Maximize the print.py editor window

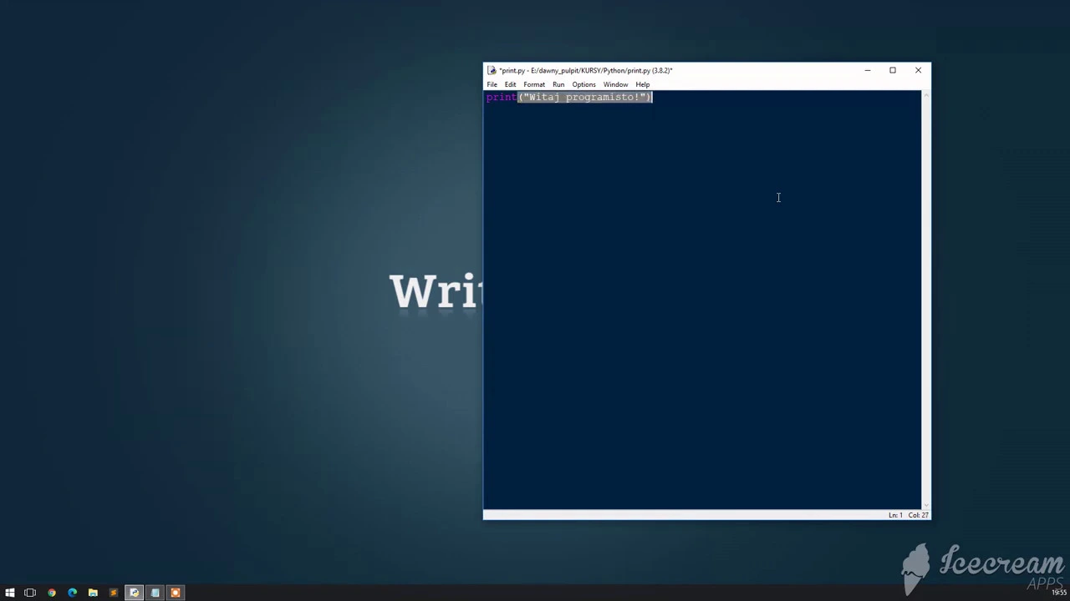[893, 70]
